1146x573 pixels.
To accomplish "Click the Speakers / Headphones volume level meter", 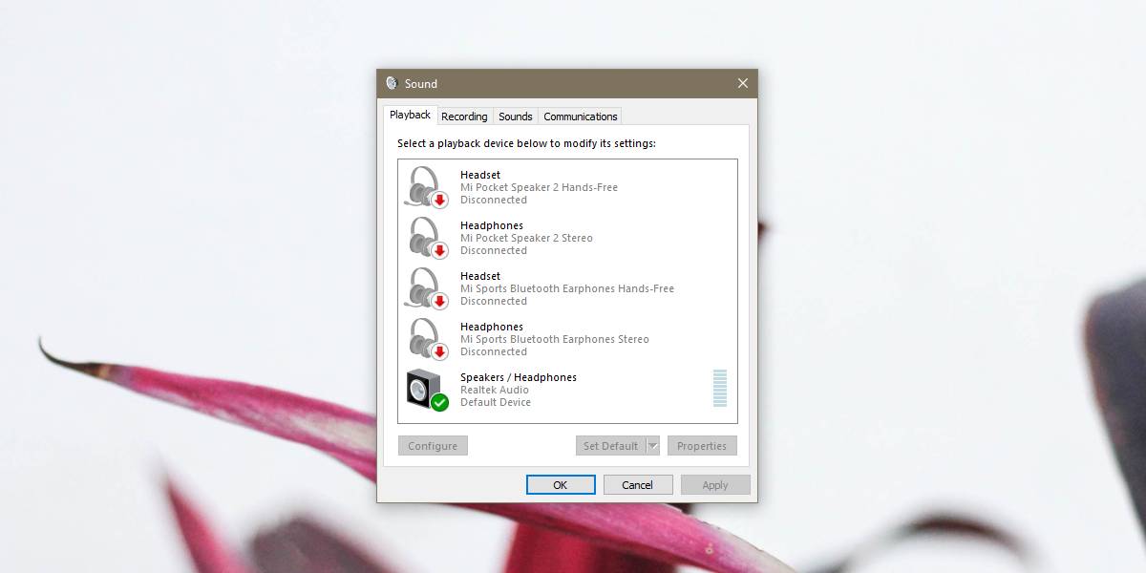I will pos(720,389).
